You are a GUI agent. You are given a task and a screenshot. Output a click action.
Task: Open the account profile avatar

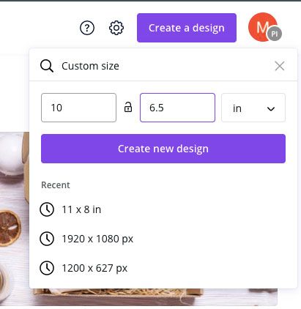[264, 27]
